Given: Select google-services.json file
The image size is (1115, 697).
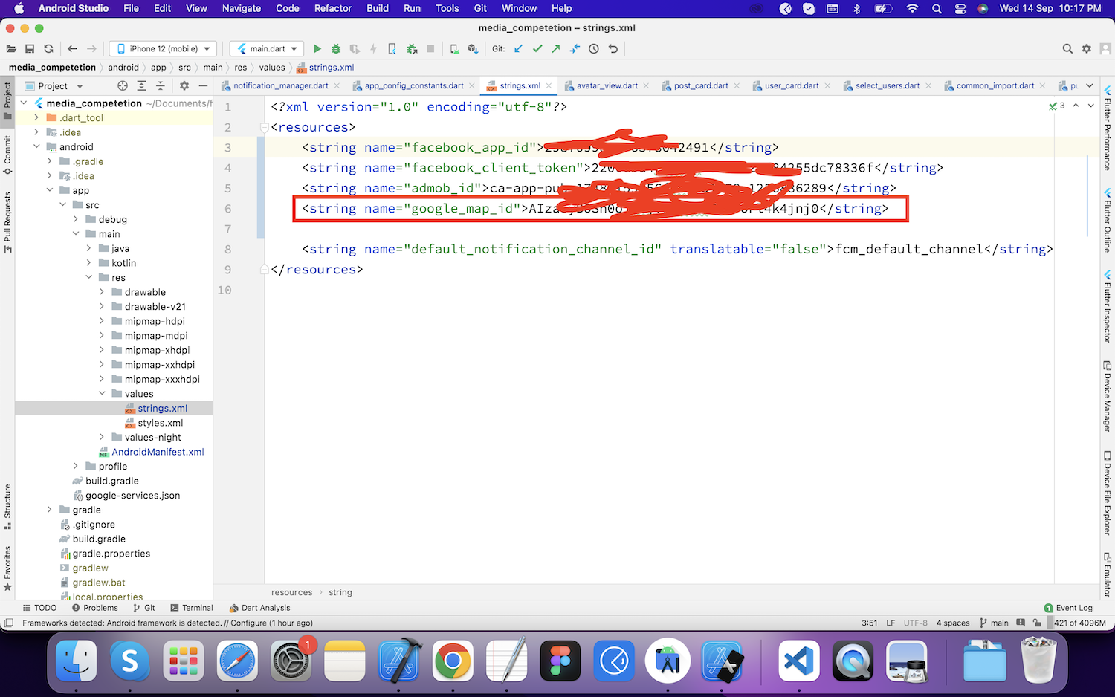Looking at the screenshot, I should click(x=132, y=496).
